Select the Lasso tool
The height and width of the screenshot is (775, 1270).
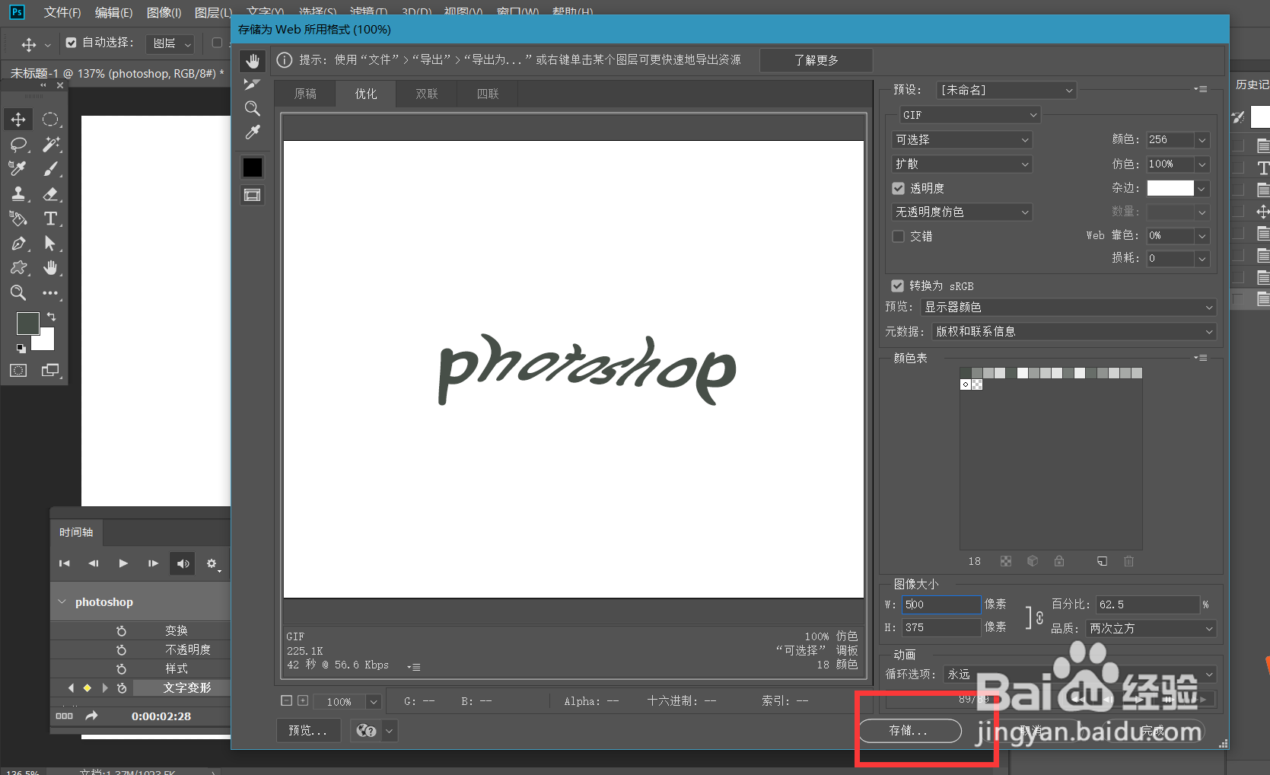18,145
